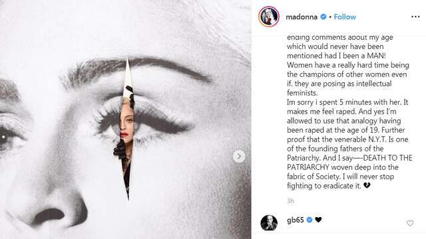Click the 3h post timestamp
Screen dimensions: 426x239
[290, 200]
